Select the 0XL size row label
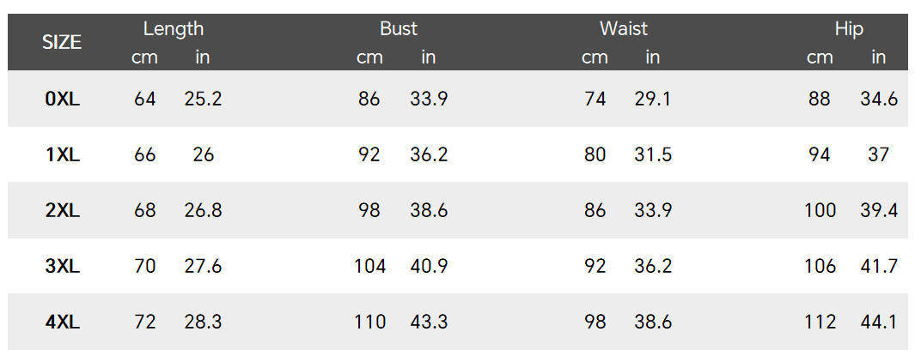 62,100
